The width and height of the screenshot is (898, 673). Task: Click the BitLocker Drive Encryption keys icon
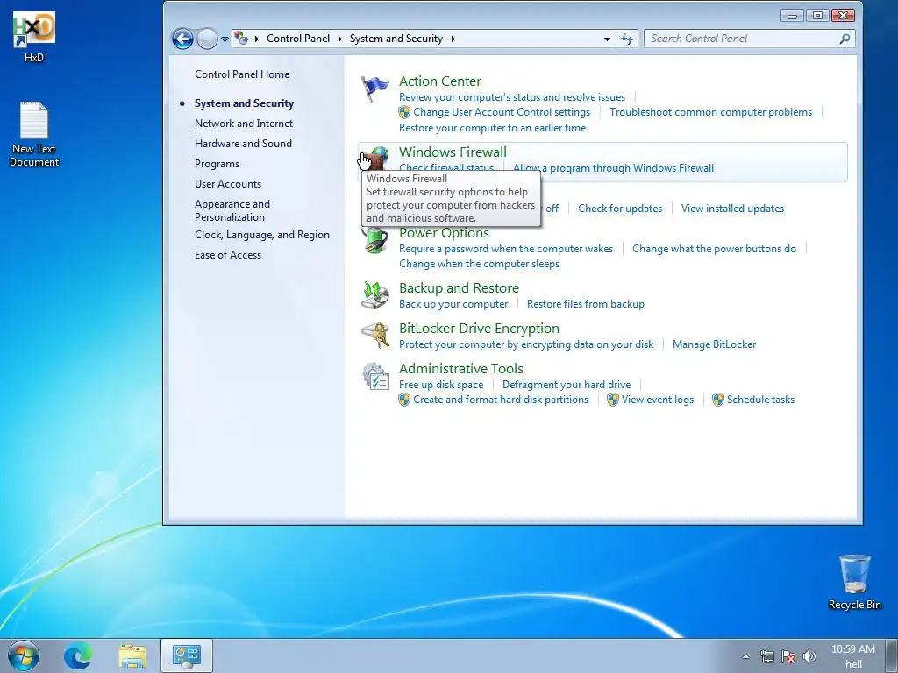(x=375, y=336)
